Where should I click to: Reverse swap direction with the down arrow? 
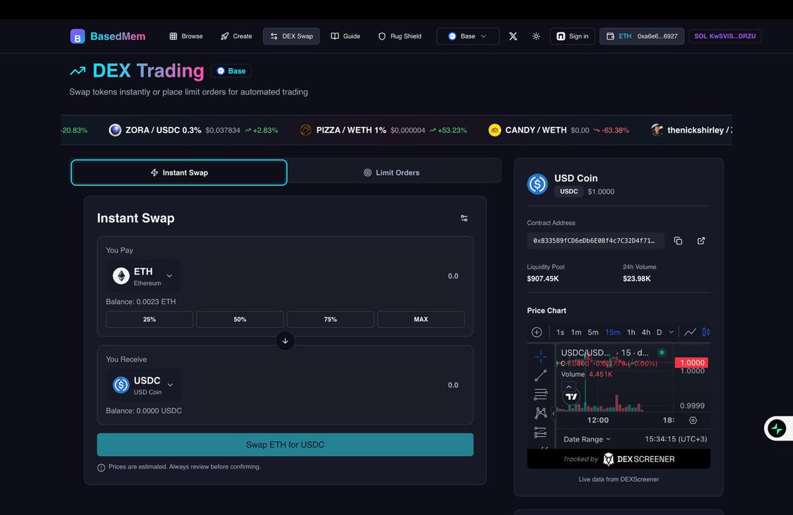point(285,341)
